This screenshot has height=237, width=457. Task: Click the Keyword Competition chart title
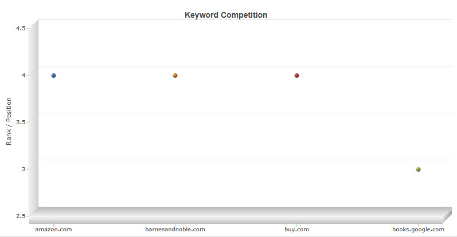[226, 15]
